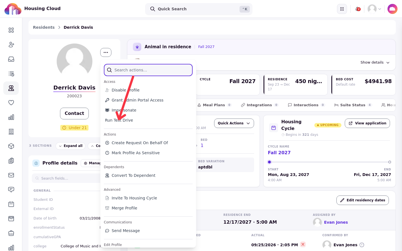Open the envelope mail sidebar icon
Viewport: 402px width, 251px height.
point(11,175)
